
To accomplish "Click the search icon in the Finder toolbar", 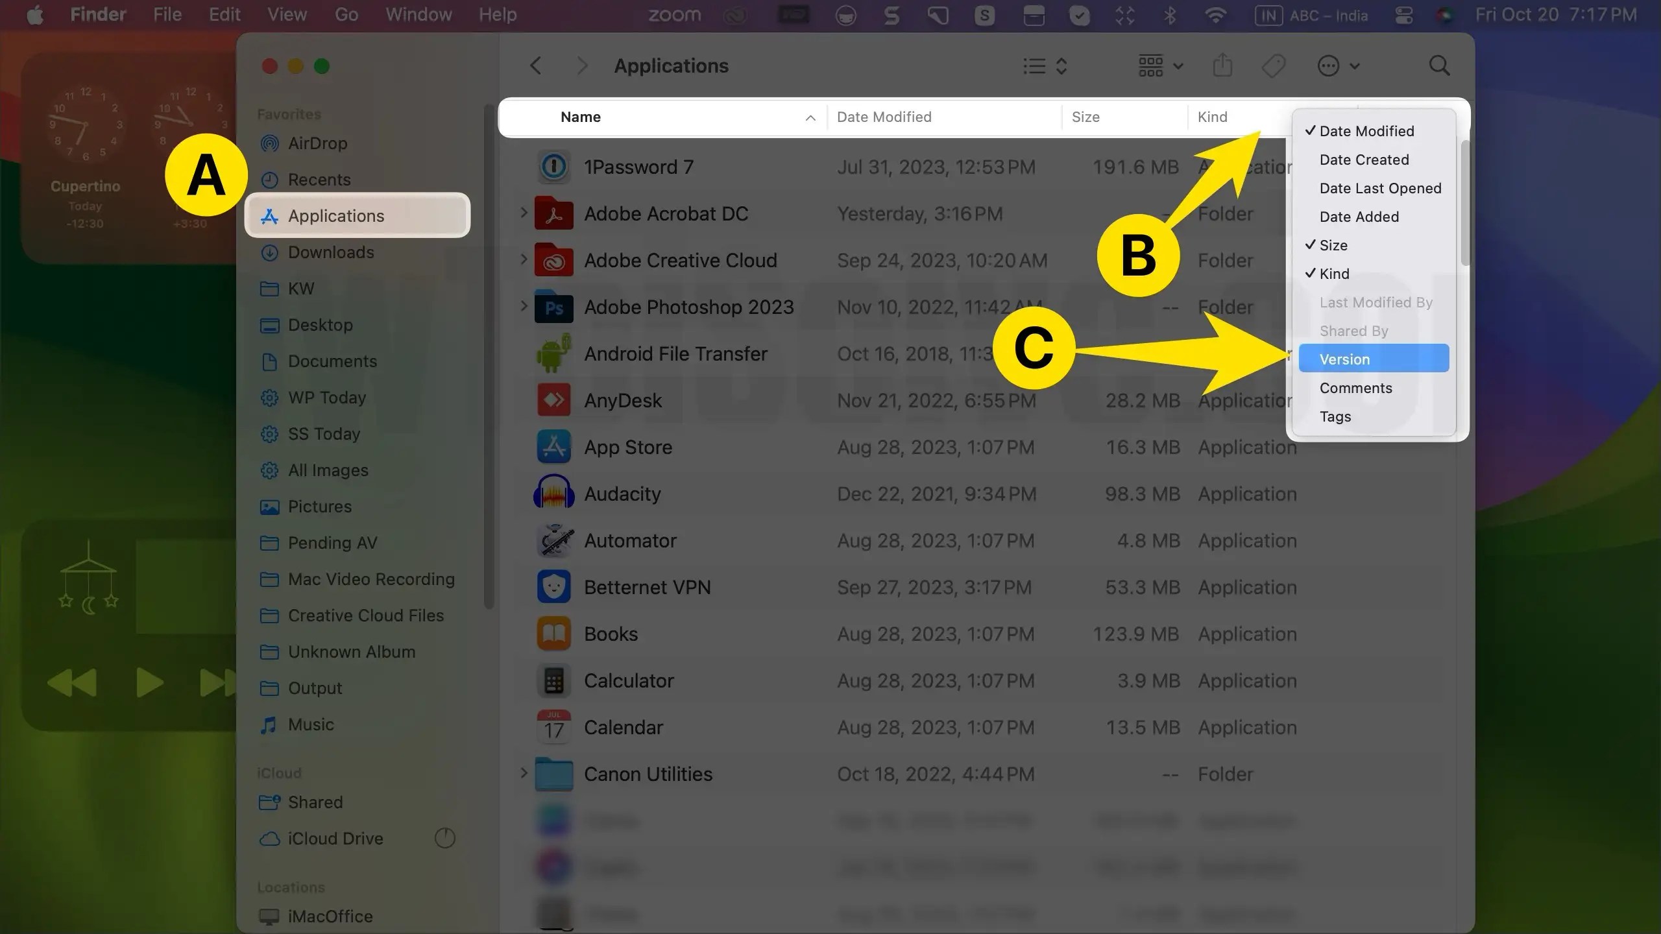I will point(1438,66).
